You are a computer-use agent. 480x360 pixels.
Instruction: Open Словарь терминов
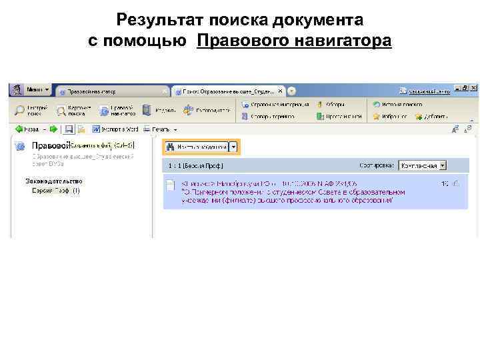point(268,116)
